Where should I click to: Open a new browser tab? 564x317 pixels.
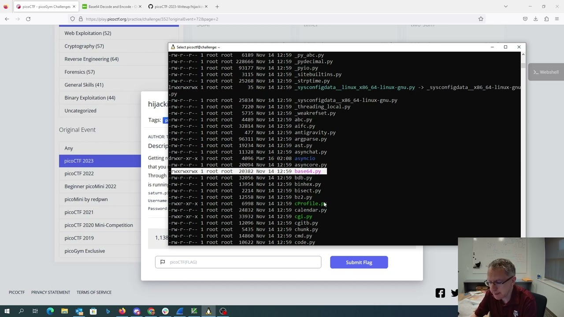point(217,7)
